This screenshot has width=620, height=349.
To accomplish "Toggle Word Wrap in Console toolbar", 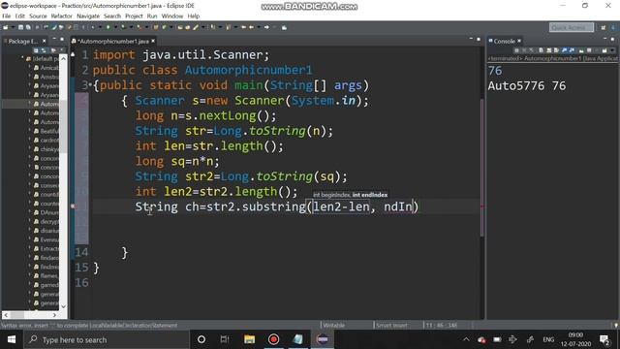I will (x=556, y=50).
